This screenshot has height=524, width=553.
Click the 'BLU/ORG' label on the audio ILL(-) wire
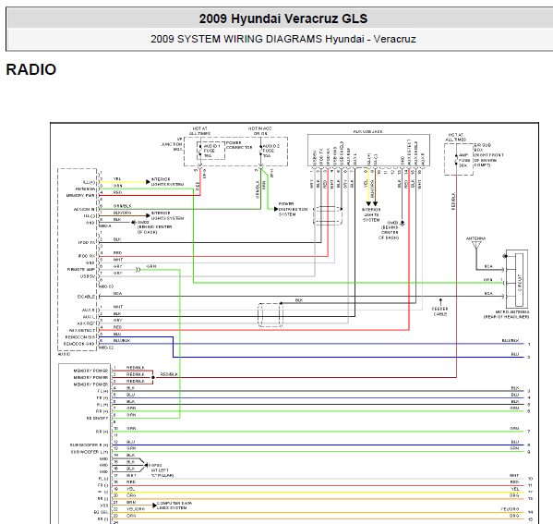click(x=122, y=213)
